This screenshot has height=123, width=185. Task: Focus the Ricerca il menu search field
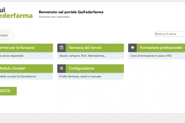click(170, 34)
